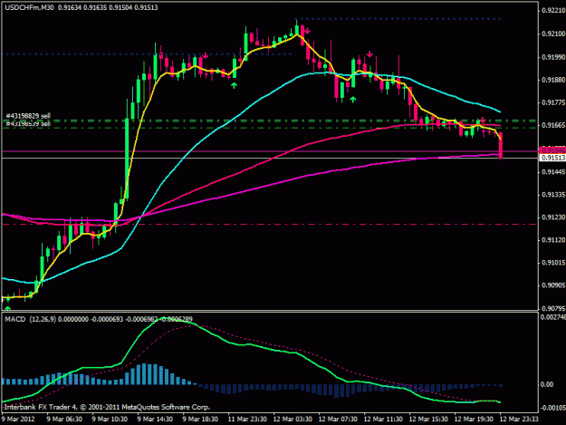
Task: Click the 9 Mar 06:30 time label
Action: [x=64, y=419]
